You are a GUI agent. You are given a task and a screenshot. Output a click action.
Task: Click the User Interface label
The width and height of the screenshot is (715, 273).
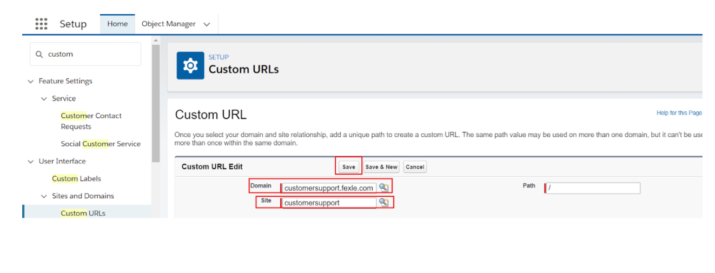(x=62, y=161)
